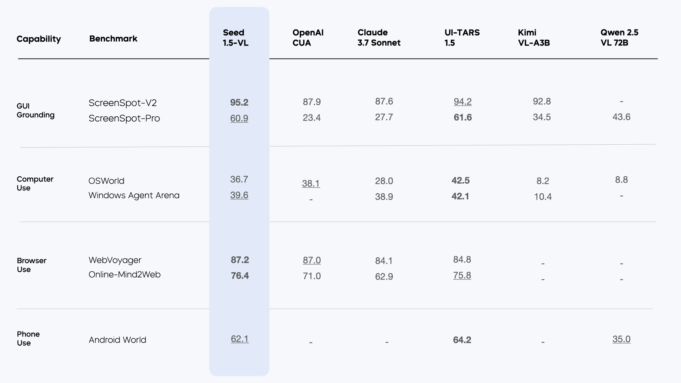Click the underlined 39.6 Windows Agent Arena score
681x383 pixels.
239,195
